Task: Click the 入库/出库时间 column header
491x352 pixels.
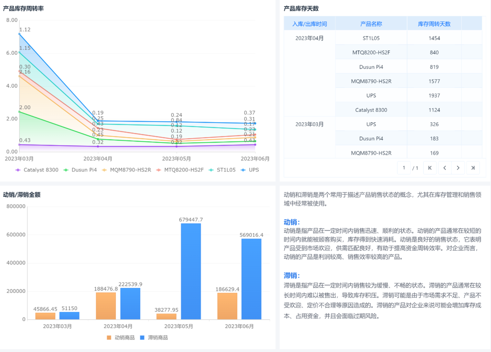Action: pos(310,24)
